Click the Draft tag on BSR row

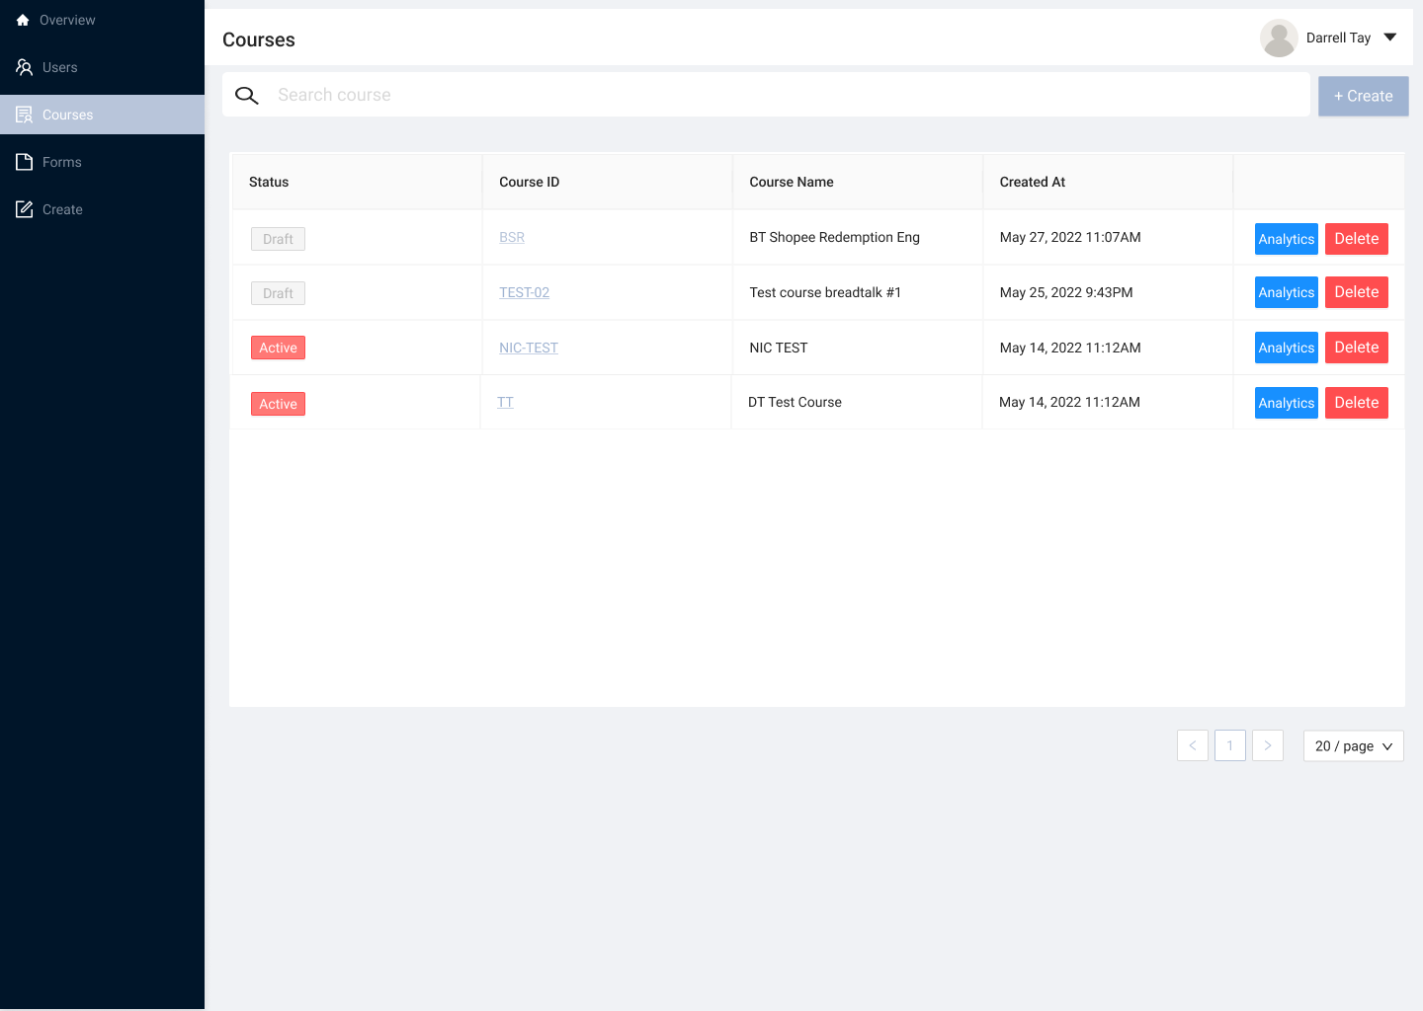278,239
